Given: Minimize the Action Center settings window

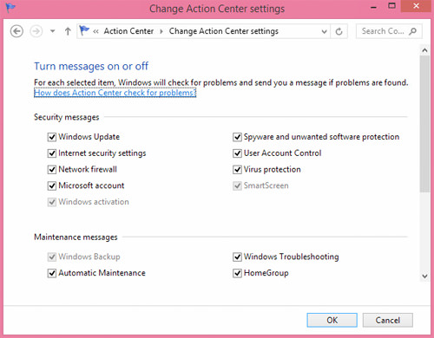Looking at the screenshot, I should [373, 6].
